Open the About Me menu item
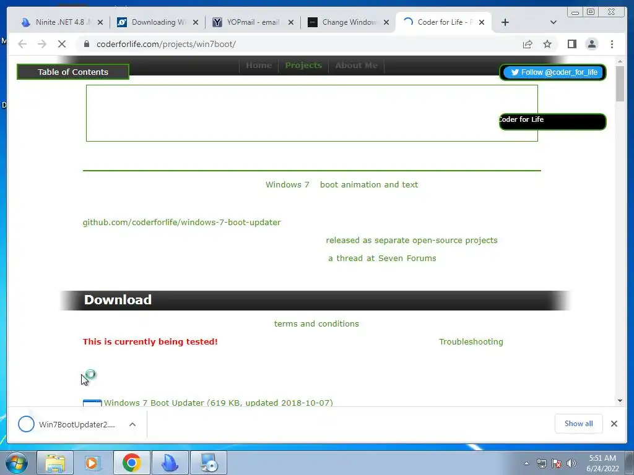Screen dimensions: 634x475 (356, 66)
